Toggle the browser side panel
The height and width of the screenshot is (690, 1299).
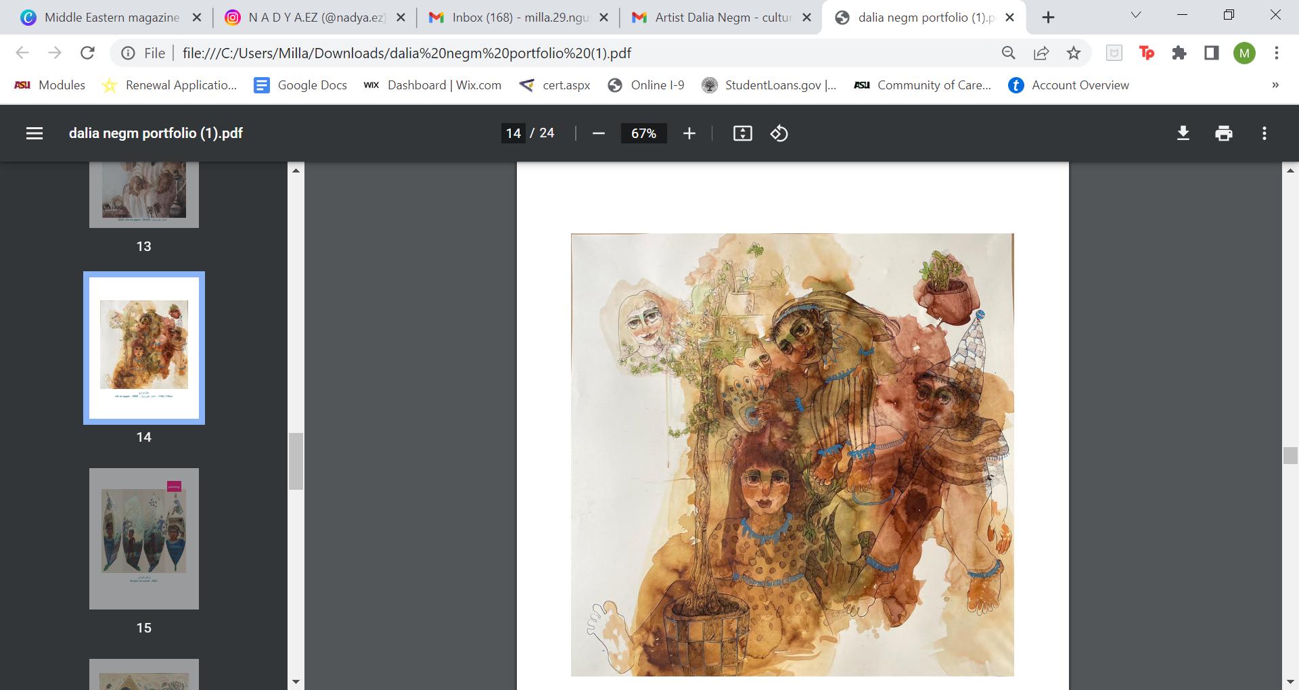pyautogui.click(x=1212, y=53)
